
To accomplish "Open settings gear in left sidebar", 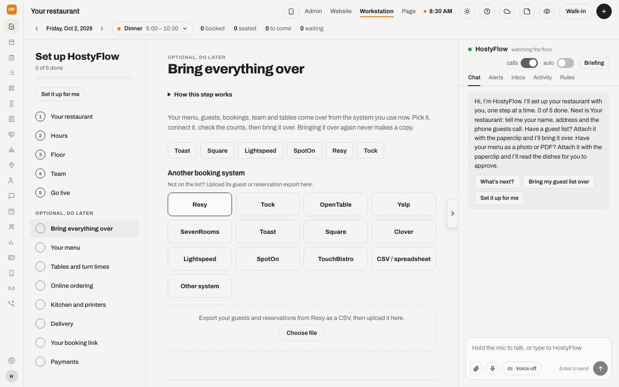I will click(x=11, y=361).
